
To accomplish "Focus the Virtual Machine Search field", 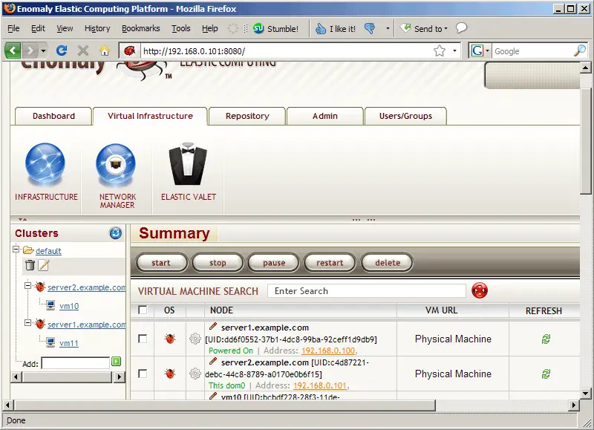I will 366,291.
